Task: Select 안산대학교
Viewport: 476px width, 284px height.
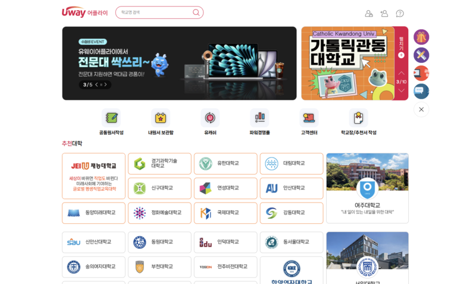Action: pyautogui.click(x=292, y=188)
